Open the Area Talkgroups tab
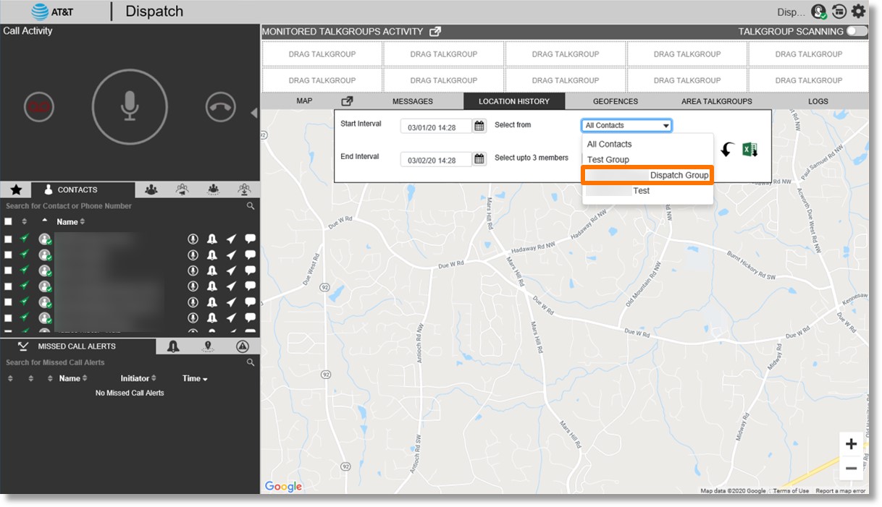 (x=717, y=101)
